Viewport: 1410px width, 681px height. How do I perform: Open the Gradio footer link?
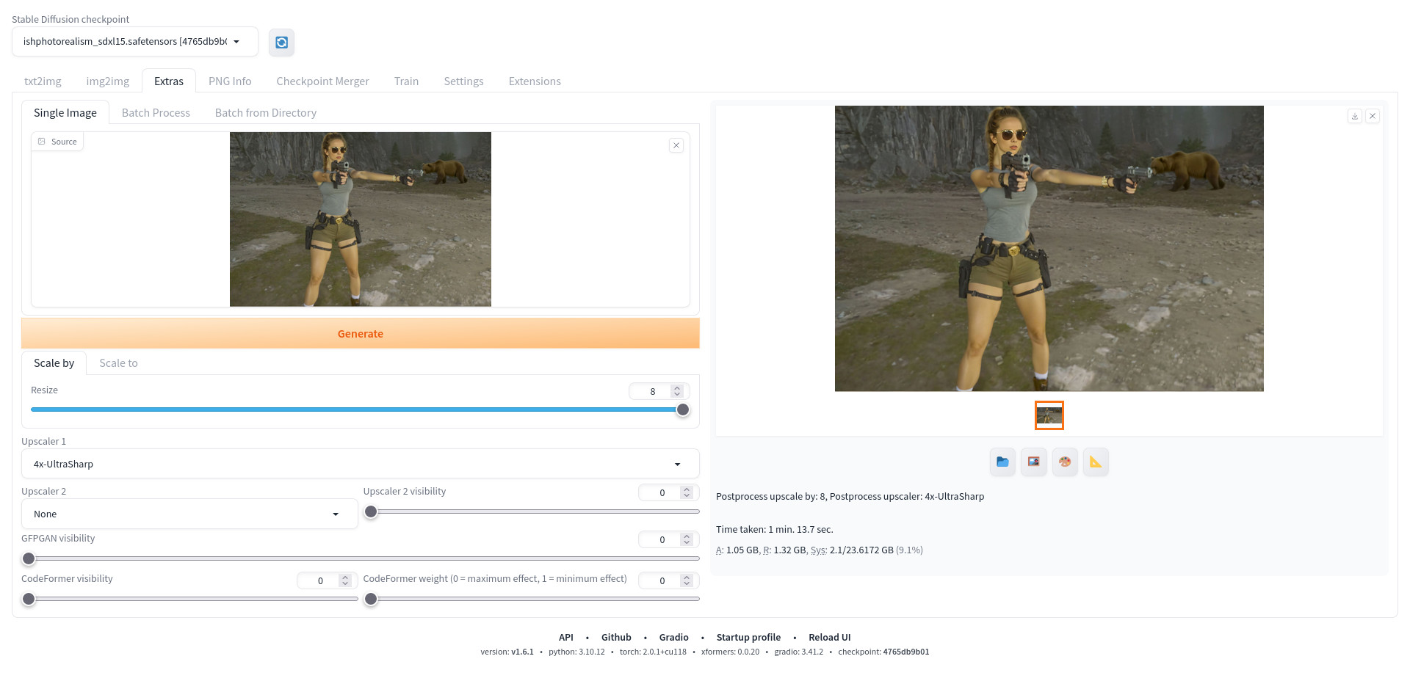click(673, 637)
